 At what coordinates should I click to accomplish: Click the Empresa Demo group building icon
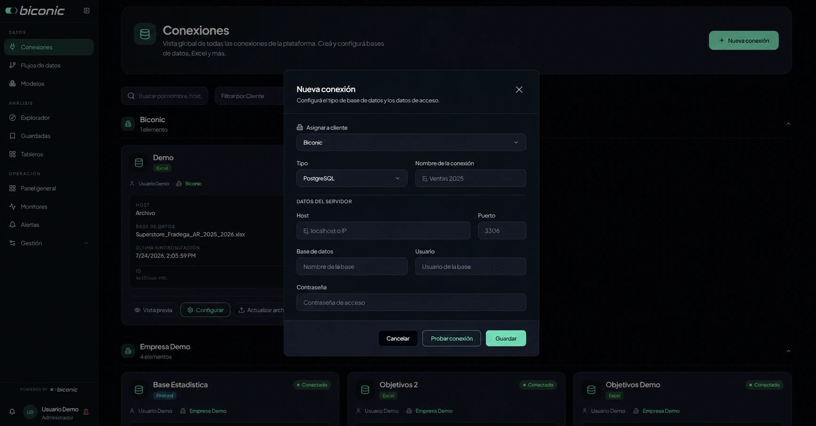click(x=128, y=351)
